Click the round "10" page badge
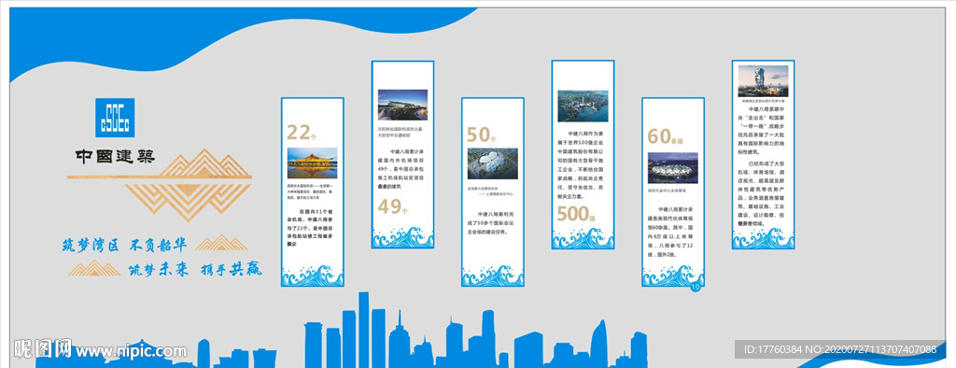The width and height of the screenshot is (956, 368). coord(696,286)
